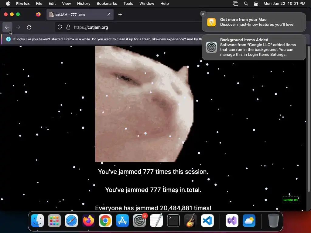Image resolution: width=311 pixels, height=233 pixels.
Task: Open the Bookmarks menu
Action: pyautogui.click(x=107, y=3)
